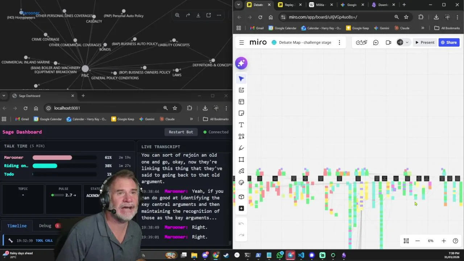This screenshot has width=464, height=261.
Task: Reload the Sage Dashboard page
Action: pos(25,108)
